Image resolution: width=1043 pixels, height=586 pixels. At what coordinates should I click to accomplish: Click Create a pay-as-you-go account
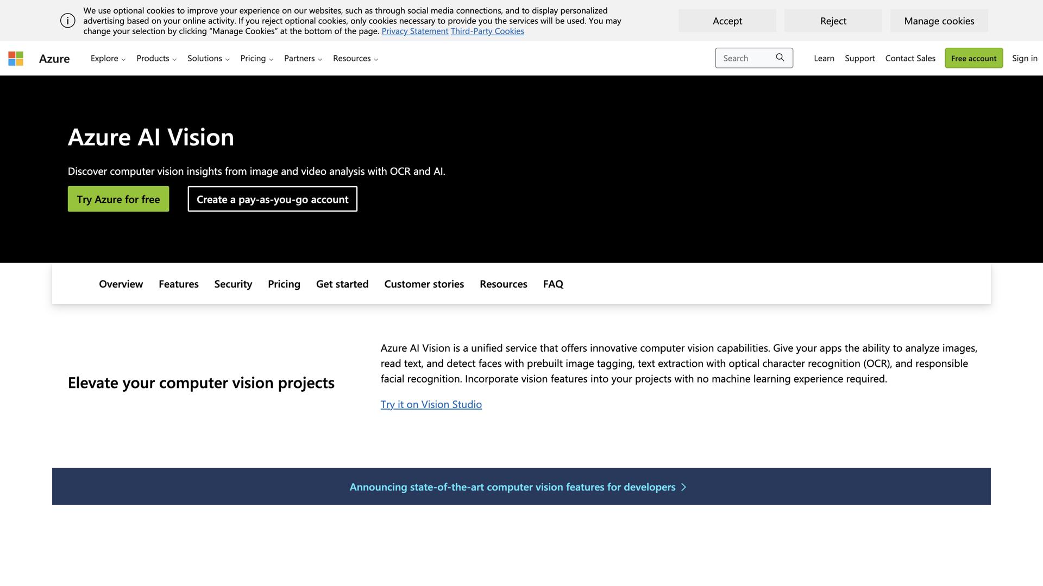tap(272, 199)
